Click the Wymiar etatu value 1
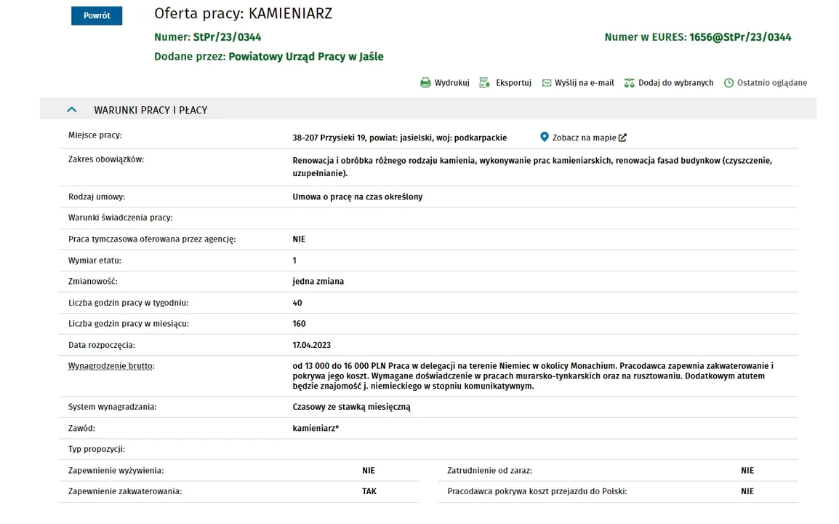 point(294,261)
